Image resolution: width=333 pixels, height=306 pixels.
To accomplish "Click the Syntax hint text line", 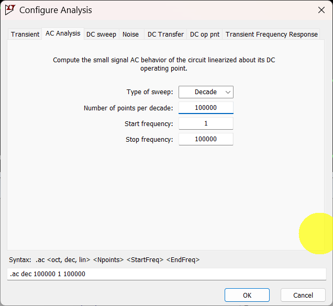I will coord(104,259).
